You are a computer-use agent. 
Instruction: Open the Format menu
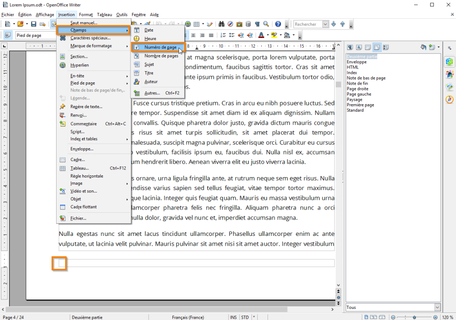(86, 15)
